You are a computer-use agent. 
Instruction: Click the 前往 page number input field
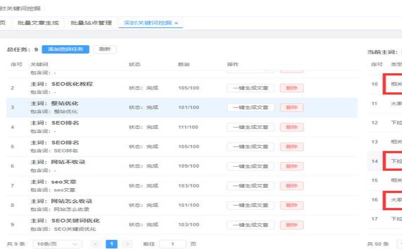point(172,244)
